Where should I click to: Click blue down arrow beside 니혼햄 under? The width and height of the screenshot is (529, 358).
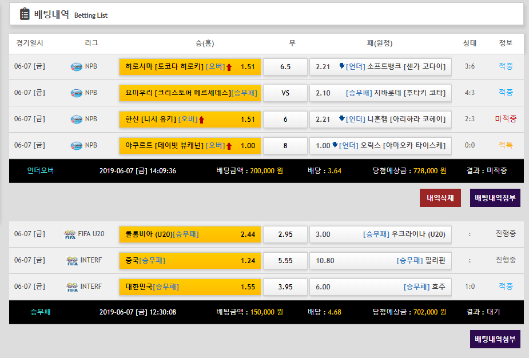[341, 118]
